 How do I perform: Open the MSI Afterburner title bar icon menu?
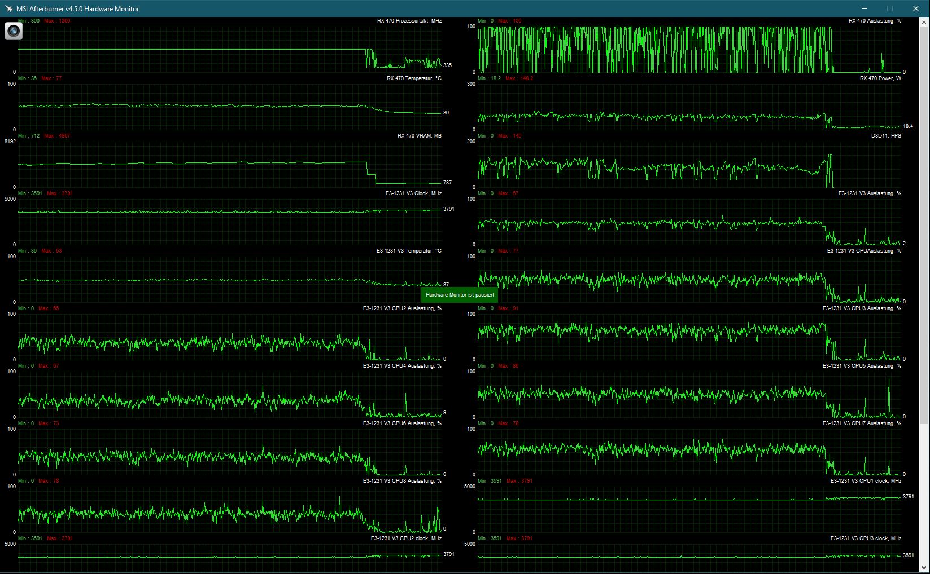click(8, 8)
